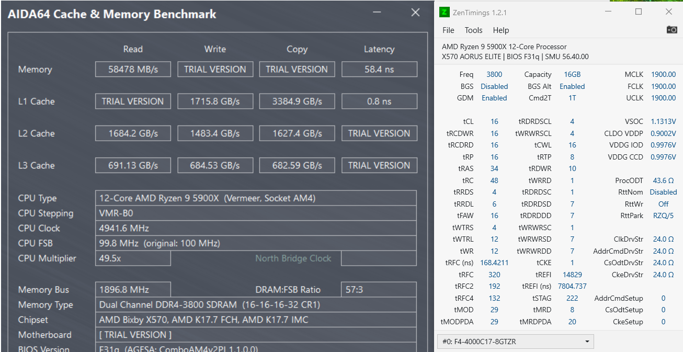
Task: Click the Memory Read 58478 MB/s field
Action: coord(133,69)
